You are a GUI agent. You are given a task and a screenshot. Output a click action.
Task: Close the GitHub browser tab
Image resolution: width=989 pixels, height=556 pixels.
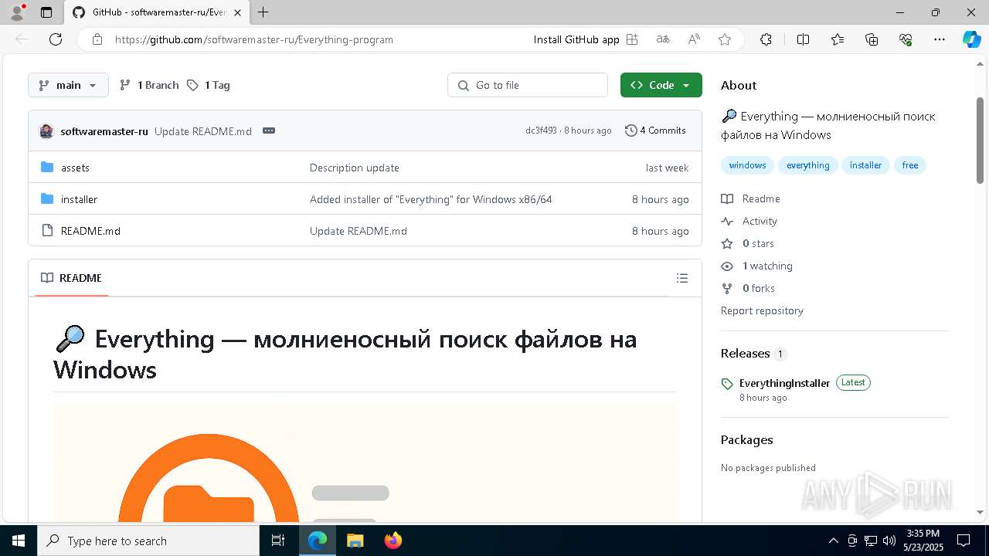(x=237, y=12)
